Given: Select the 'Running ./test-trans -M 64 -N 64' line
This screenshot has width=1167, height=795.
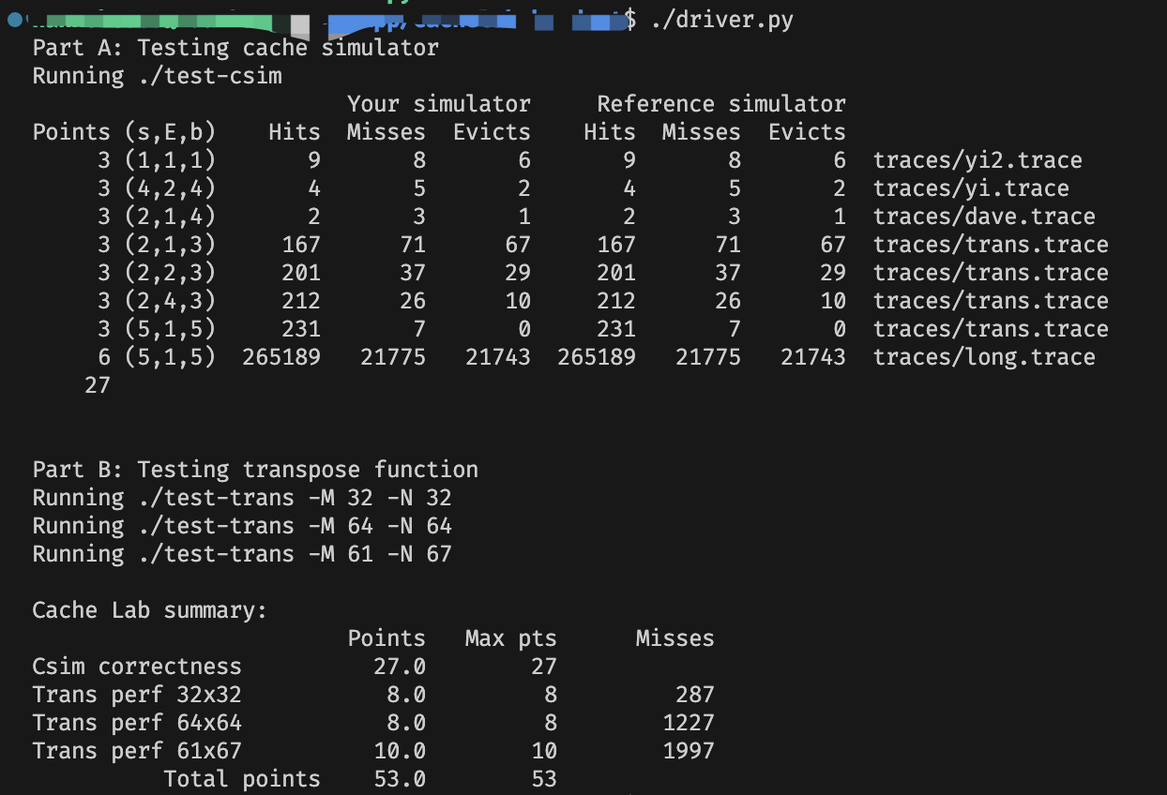Looking at the screenshot, I should pos(242,526).
